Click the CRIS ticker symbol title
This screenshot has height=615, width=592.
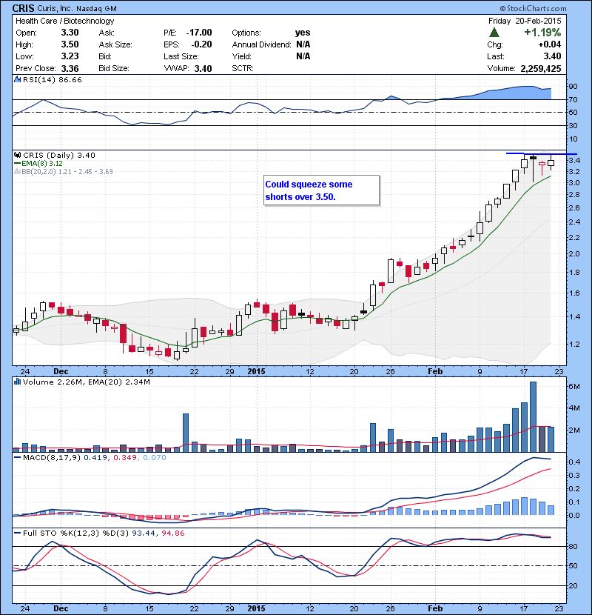pyautogui.click(x=23, y=8)
